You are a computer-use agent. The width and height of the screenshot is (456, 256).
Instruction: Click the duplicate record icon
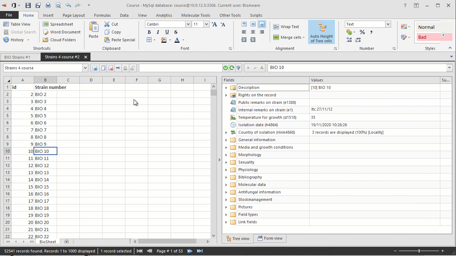[103, 68]
